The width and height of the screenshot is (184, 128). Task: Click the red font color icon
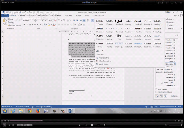tap(53, 25)
